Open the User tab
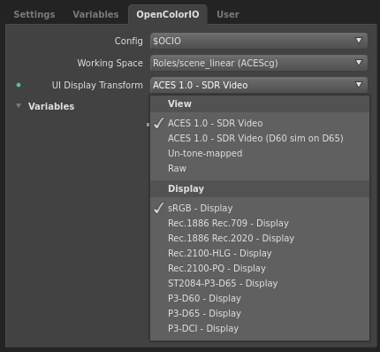Screen dimensions: 380x352 coord(228,14)
